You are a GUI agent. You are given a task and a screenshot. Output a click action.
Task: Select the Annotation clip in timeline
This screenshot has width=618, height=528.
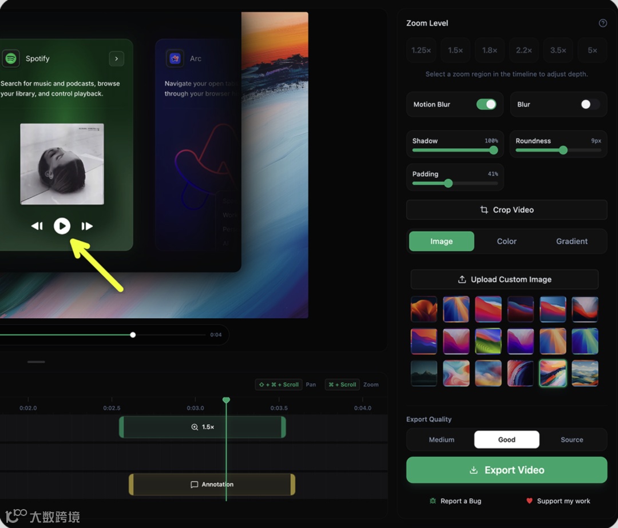click(x=212, y=485)
